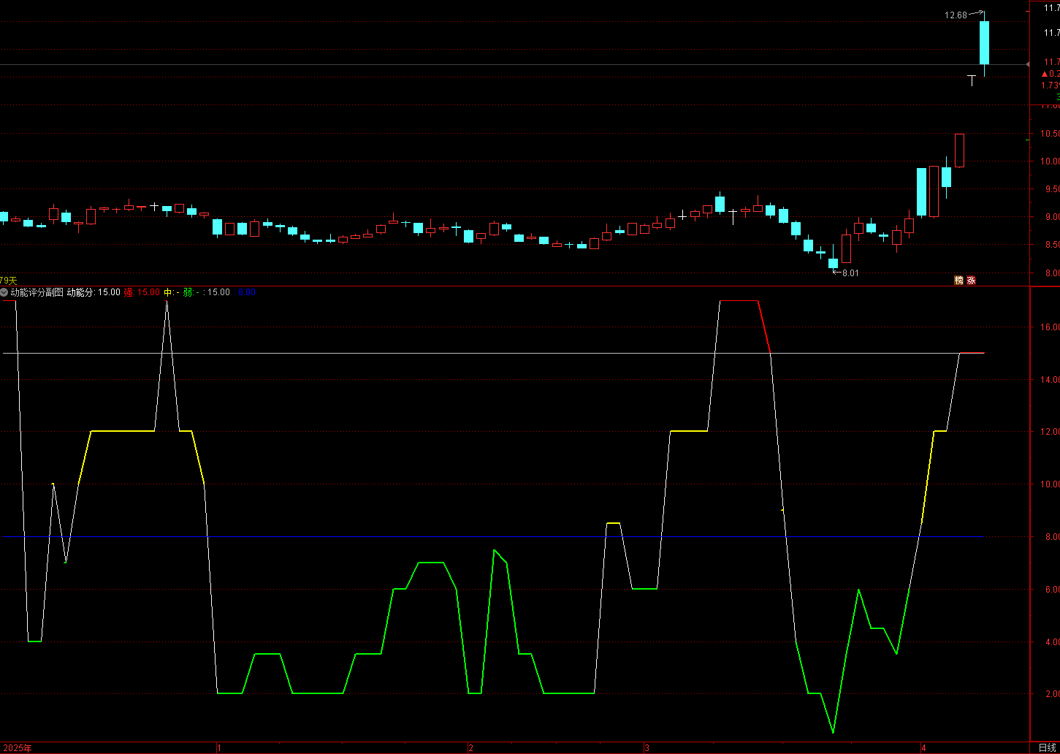
Task: Click the 2025年 date axis label
Action: [16, 748]
